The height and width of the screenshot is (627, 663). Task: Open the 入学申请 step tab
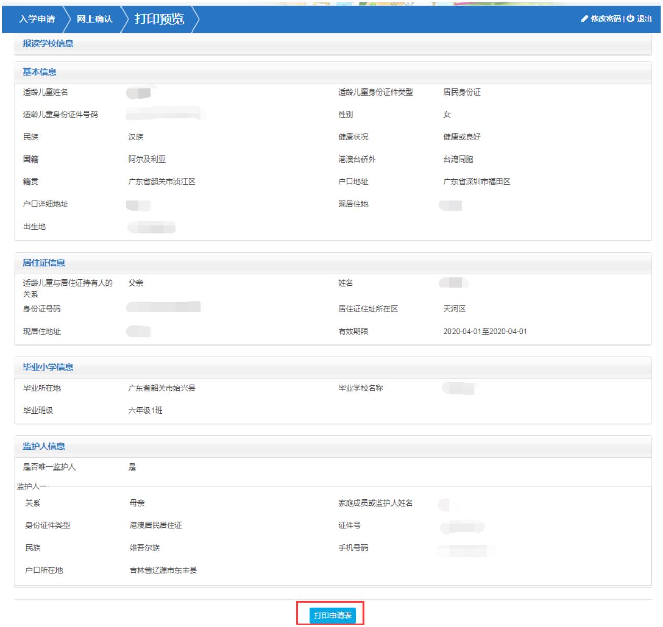(37, 19)
